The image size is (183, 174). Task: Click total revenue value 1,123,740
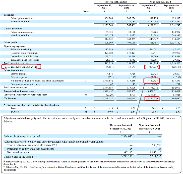(x=108, y=25)
